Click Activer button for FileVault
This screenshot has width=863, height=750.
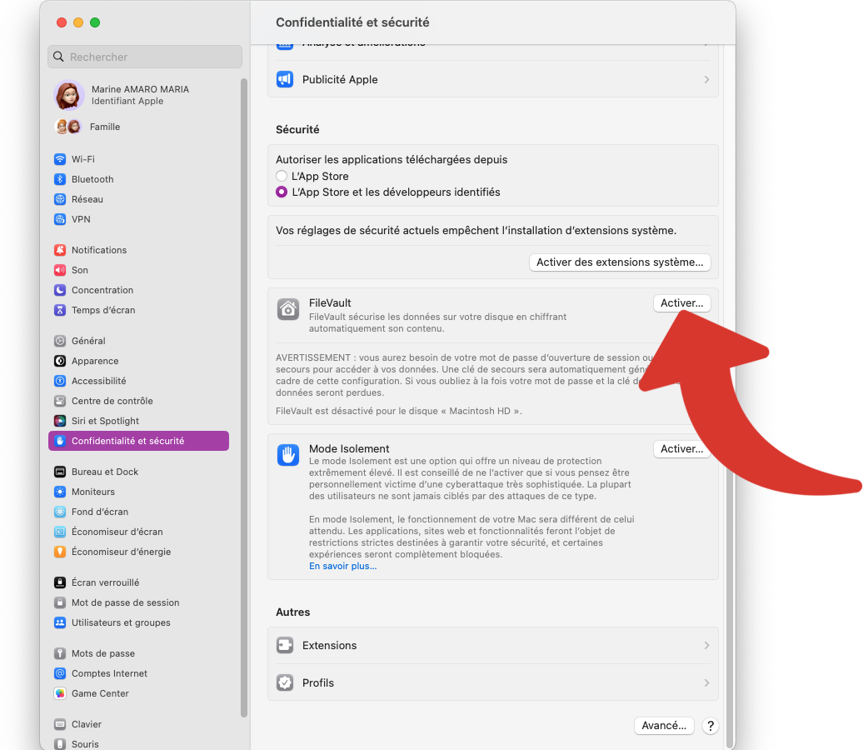point(682,303)
